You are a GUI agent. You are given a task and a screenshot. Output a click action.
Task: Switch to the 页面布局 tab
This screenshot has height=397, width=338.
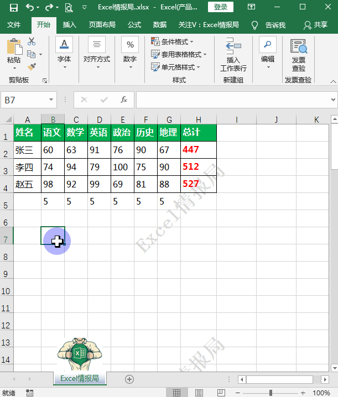pos(102,25)
